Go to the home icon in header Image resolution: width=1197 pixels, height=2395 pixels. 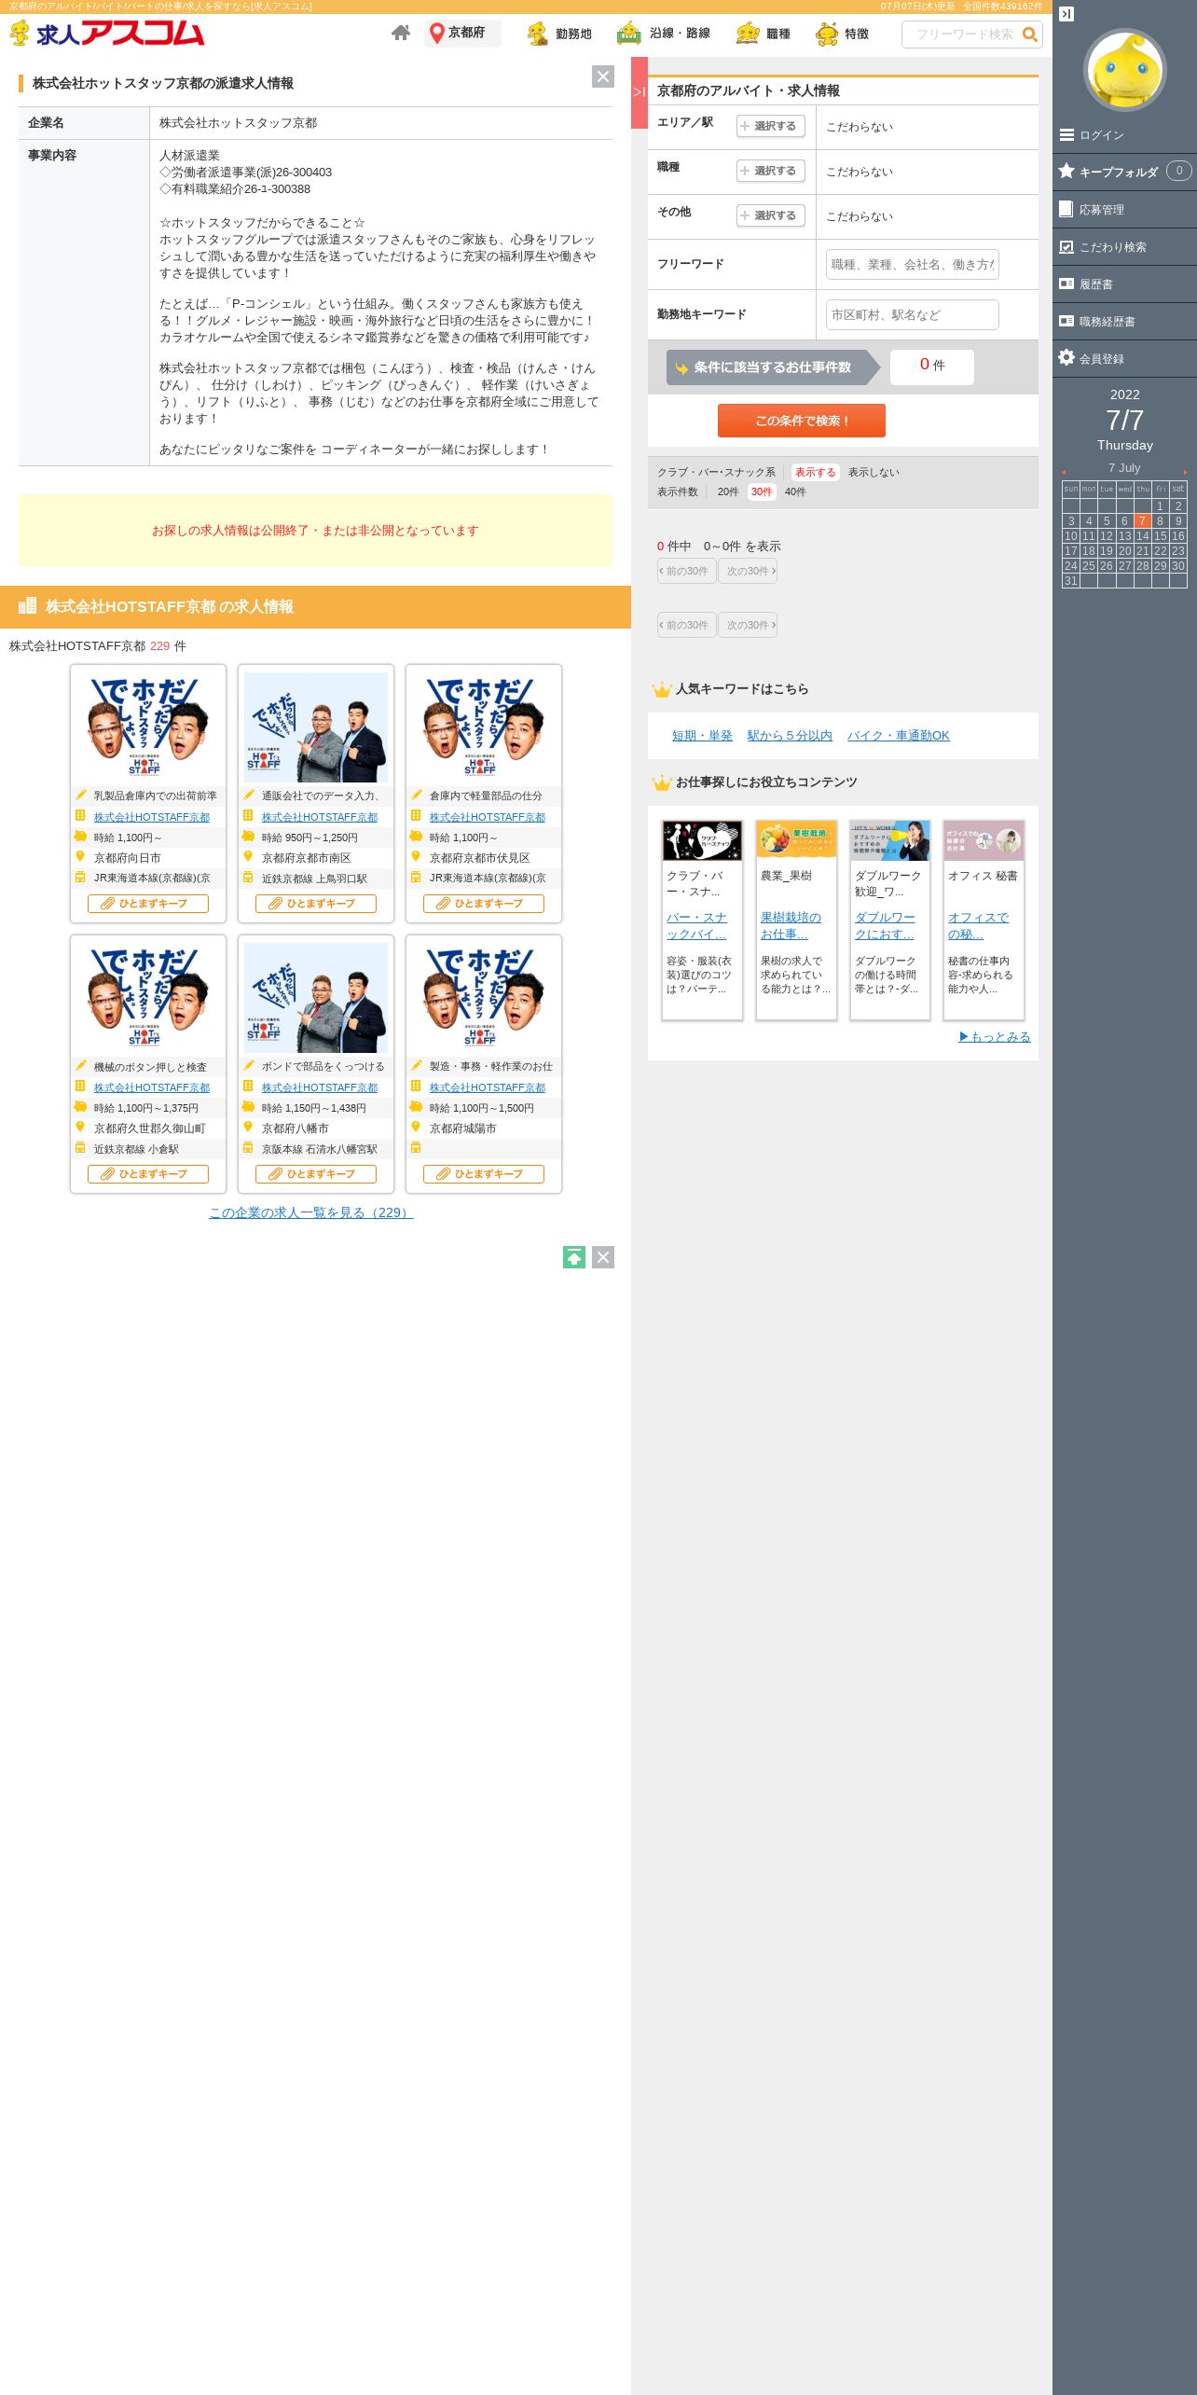401,33
